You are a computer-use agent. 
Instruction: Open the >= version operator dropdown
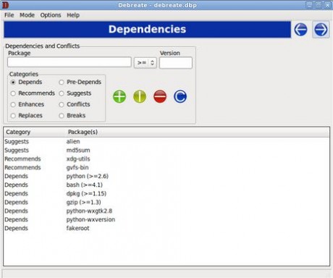click(x=146, y=63)
